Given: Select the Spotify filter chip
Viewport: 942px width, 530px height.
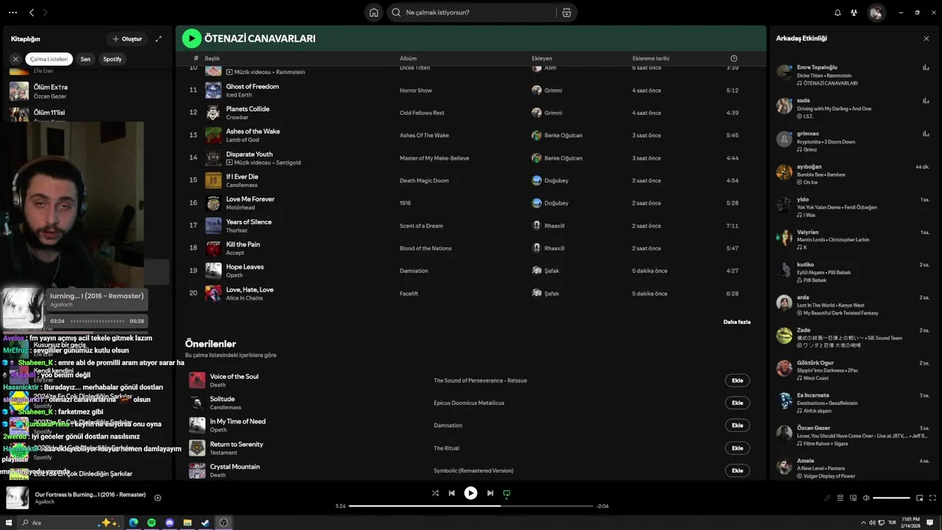Looking at the screenshot, I should [x=113, y=59].
